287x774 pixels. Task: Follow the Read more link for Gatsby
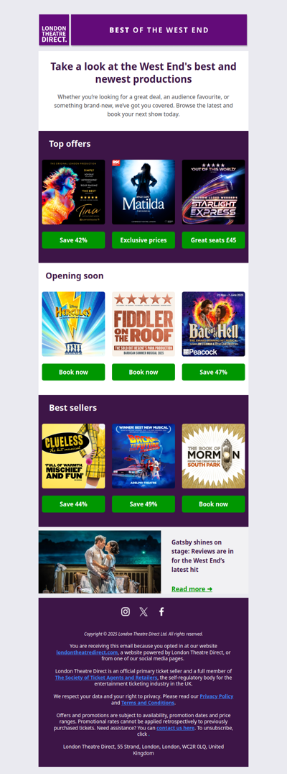coord(192,589)
